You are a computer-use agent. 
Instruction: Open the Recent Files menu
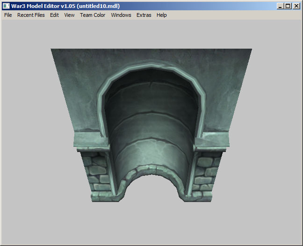31,15
